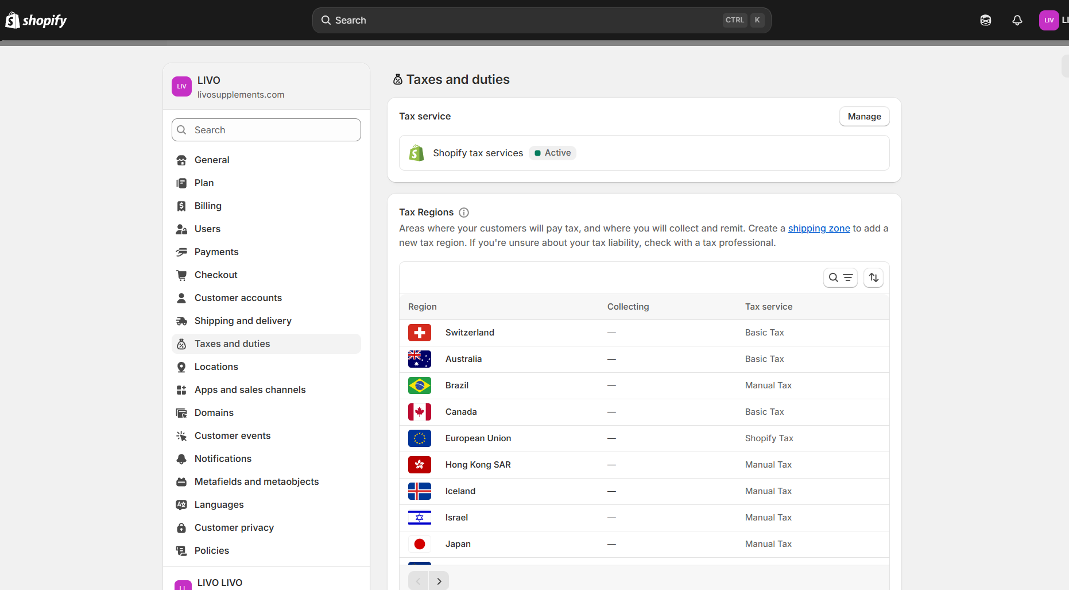
Task: Click the Shopify tax services bag icon
Action: click(416, 153)
